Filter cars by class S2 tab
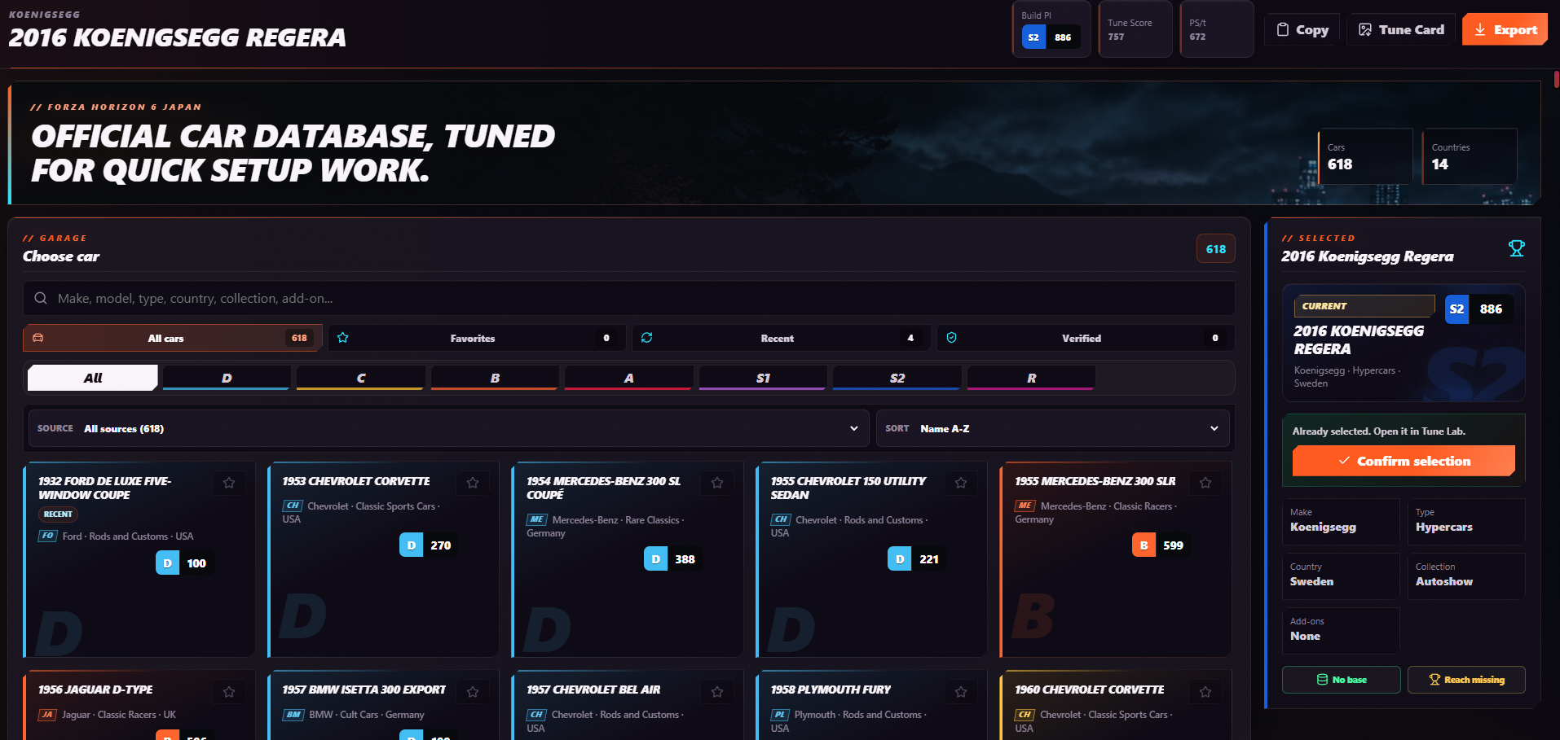The width and height of the screenshot is (1560, 740). pyautogui.click(x=897, y=378)
